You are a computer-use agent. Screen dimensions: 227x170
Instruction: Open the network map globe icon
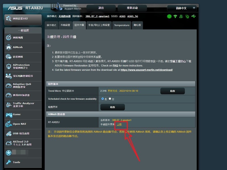click(9, 37)
